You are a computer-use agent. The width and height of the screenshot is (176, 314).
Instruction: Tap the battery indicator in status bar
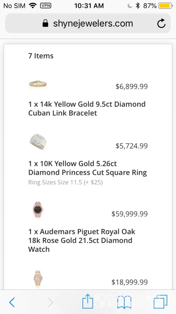(x=165, y=6)
